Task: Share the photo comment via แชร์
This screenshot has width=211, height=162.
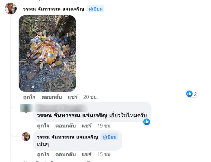Action: pyautogui.click(x=73, y=97)
